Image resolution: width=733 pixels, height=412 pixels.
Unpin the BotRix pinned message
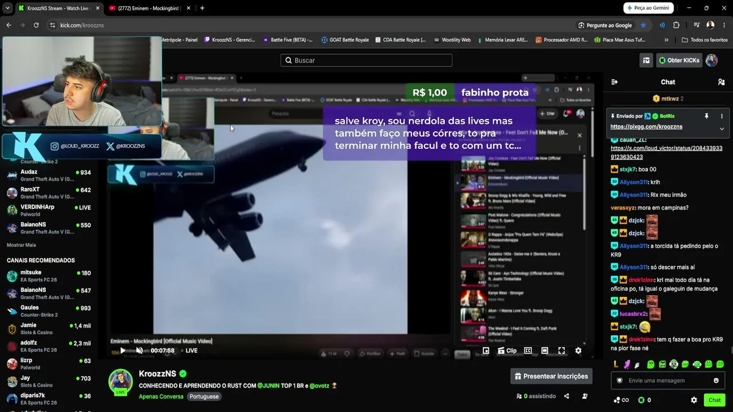pyautogui.click(x=707, y=116)
